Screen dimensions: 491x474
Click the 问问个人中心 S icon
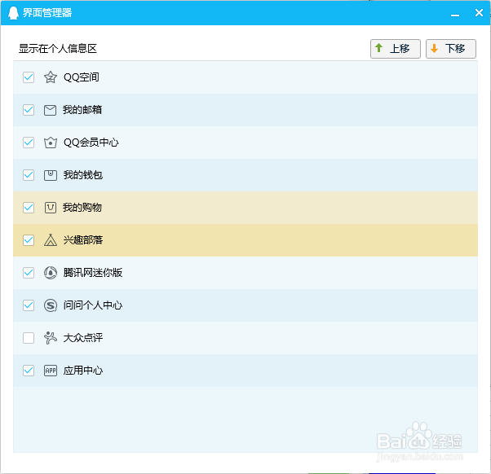coord(50,305)
